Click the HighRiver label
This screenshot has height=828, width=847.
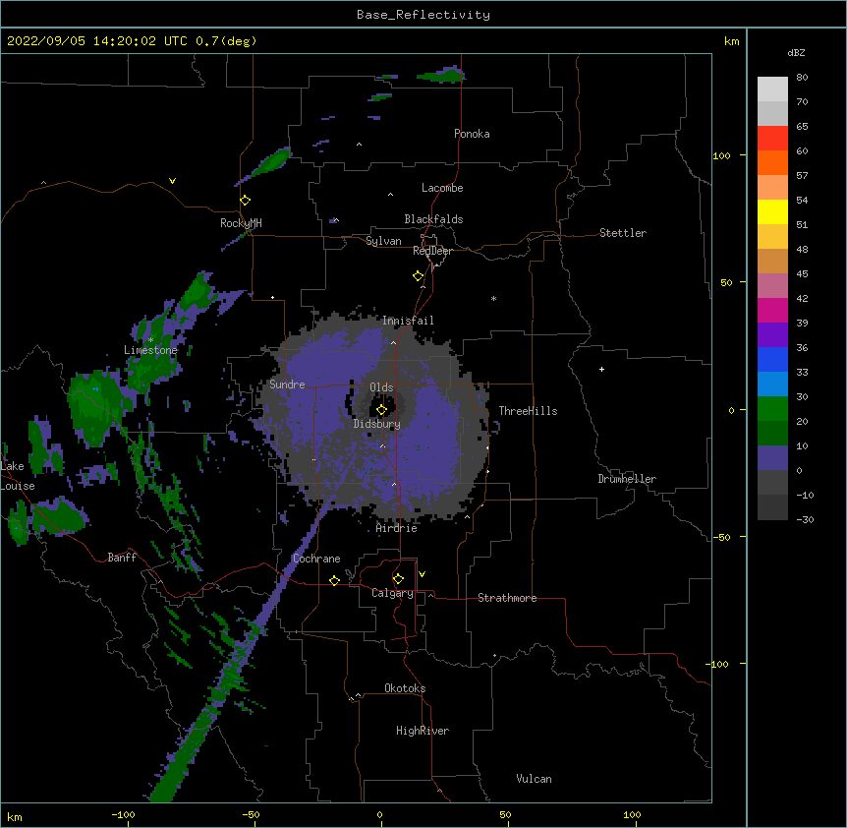(x=423, y=731)
